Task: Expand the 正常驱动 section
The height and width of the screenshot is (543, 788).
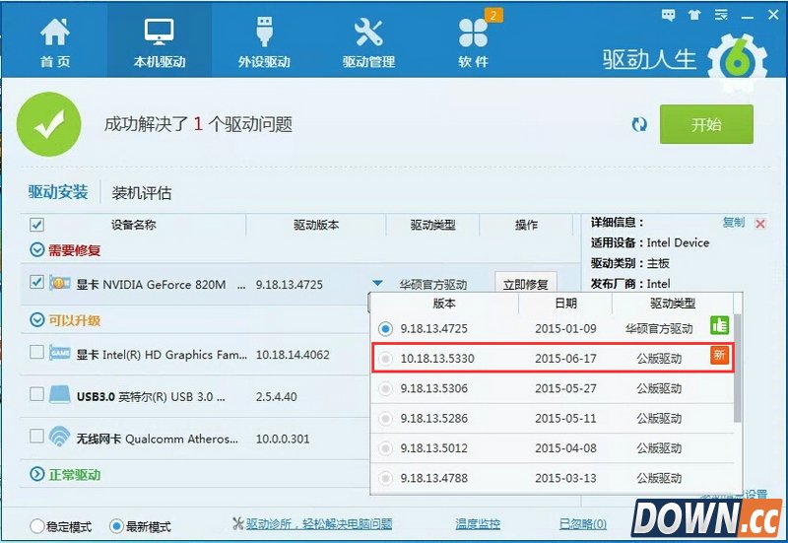Action: pos(37,475)
